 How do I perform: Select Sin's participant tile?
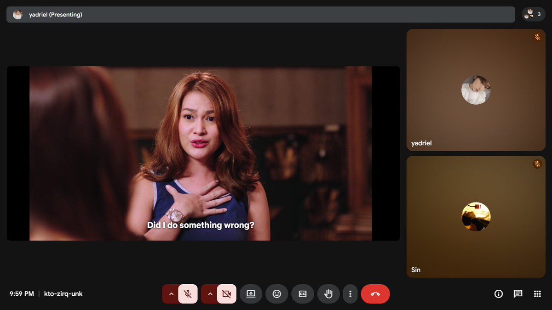pyautogui.click(x=476, y=217)
